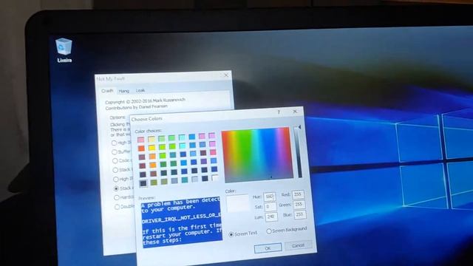Open the Leak tab in Not My Fault
Image resolution: width=473 pixels, height=266 pixels.
click(140, 90)
